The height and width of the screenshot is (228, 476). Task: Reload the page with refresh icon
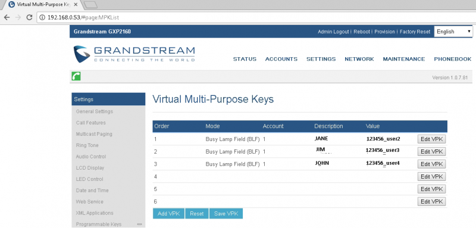point(29,17)
